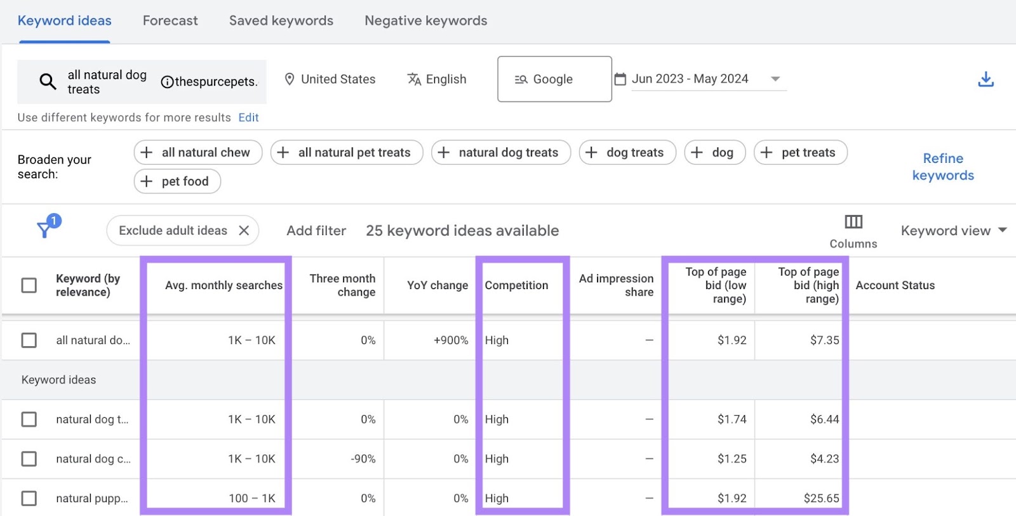1016x516 pixels.
Task: Expand the date range dropdown
Action: click(x=775, y=79)
